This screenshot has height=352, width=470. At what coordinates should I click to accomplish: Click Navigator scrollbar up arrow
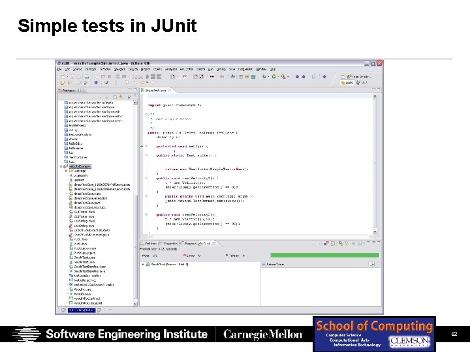point(135,102)
